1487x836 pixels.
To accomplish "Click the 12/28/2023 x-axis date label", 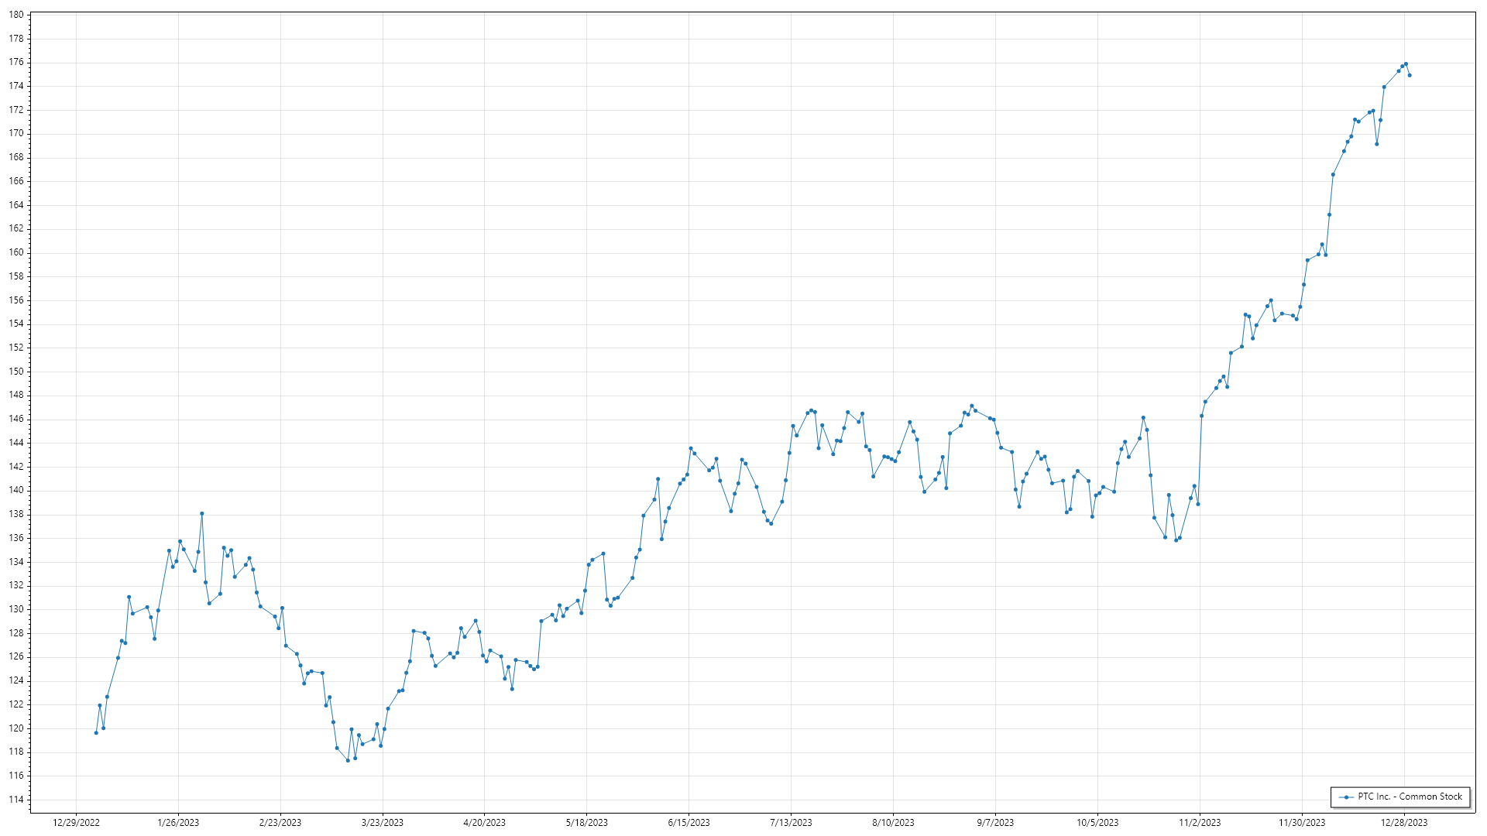I will point(1404,823).
